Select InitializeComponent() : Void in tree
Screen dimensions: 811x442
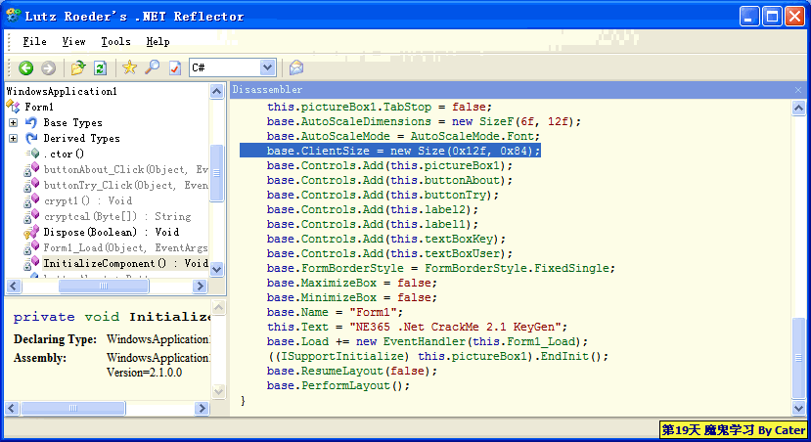[x=125, y=263]
